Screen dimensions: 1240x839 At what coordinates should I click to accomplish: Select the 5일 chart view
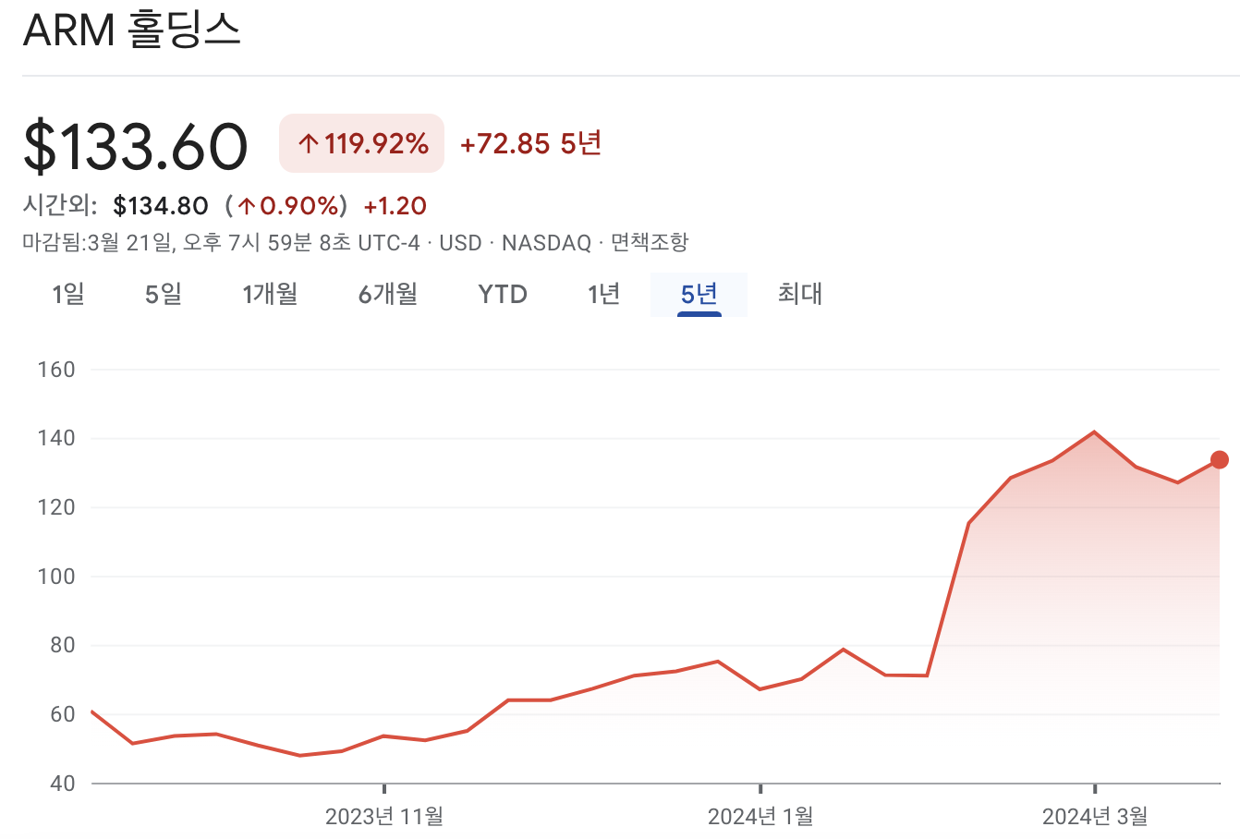(x=162, y=293)
